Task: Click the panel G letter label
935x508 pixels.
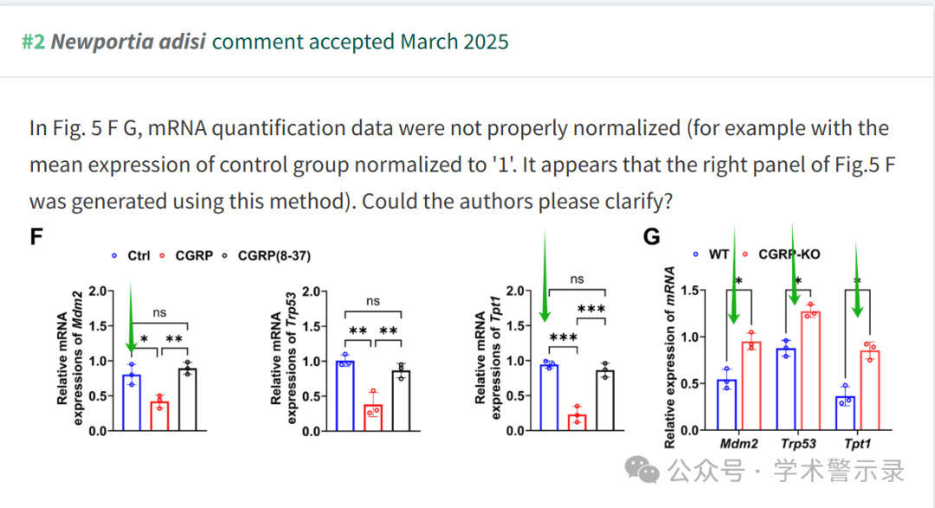Action: click(x=651, y=237)
